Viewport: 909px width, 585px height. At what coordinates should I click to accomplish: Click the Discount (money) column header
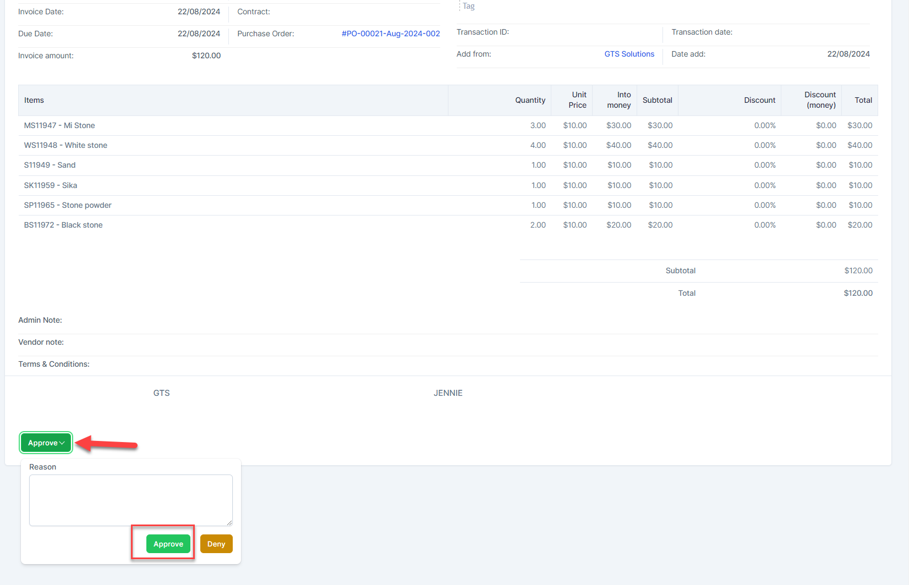820,100
